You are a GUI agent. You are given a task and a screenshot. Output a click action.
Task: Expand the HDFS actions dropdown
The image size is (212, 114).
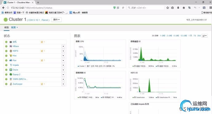[63, 51]
